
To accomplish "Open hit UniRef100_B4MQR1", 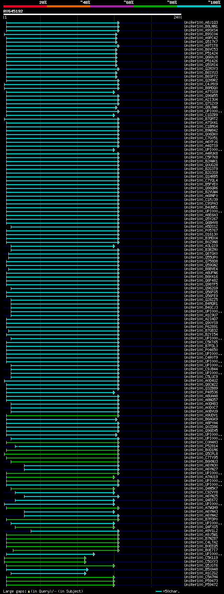I will pyautogui.click(x=201, y=304).
